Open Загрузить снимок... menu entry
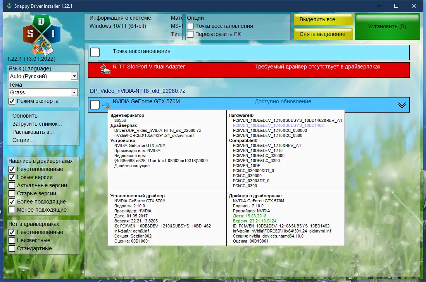 click(x=37, y=124)
